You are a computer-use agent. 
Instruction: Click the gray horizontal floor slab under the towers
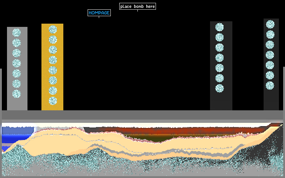142,114
